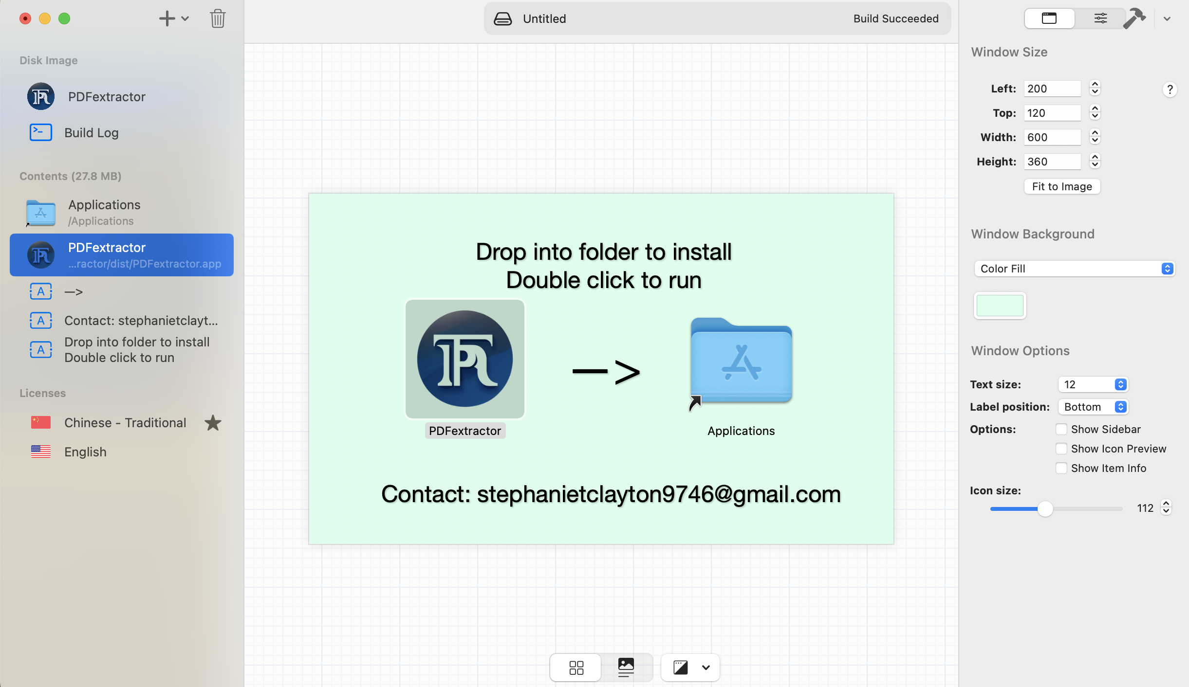The image size is (1189, 687).
Task: Select PDFextractor under Disk Image
Action: point(122,96)
